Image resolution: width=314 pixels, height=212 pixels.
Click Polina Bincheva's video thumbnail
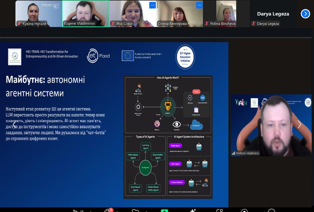[226, 13]
